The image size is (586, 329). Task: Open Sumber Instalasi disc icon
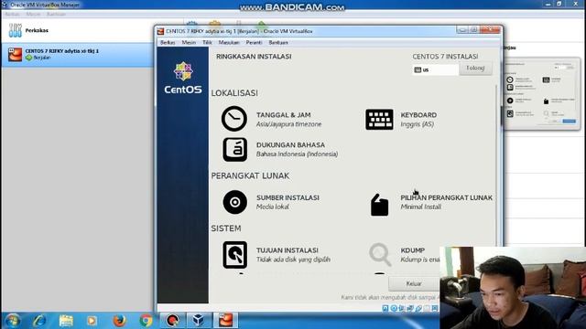tap(234, 202)
